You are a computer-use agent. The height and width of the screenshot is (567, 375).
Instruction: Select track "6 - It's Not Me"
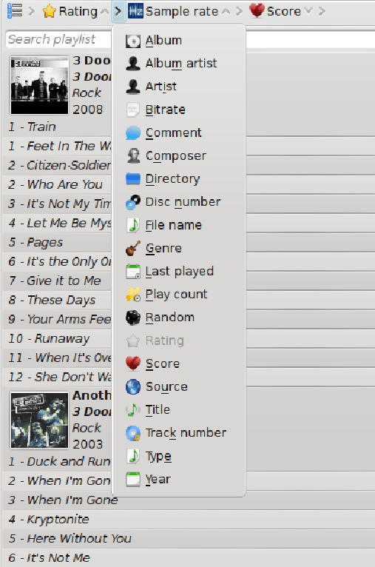188,558
